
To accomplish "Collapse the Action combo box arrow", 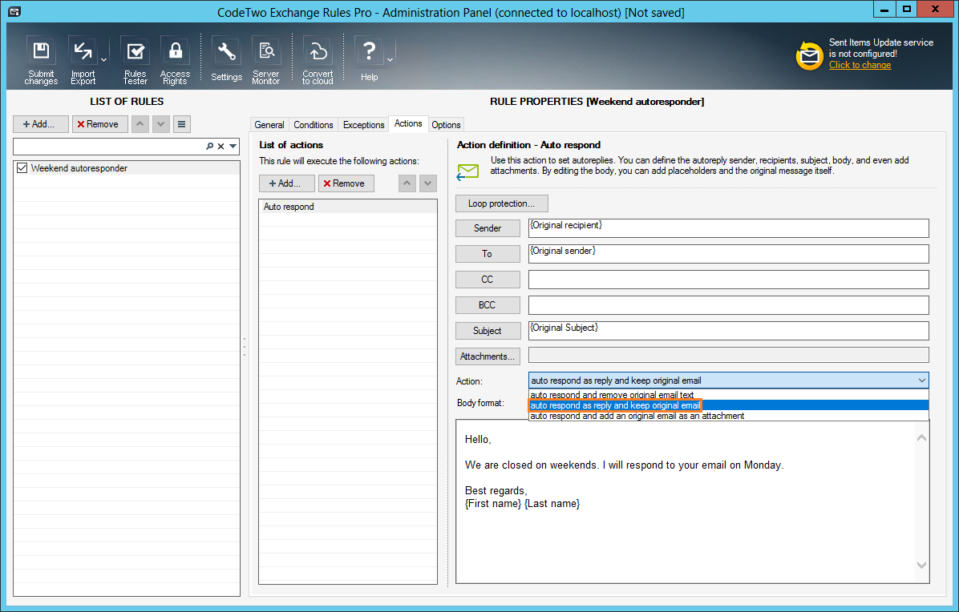I will [x=921, y=380].
